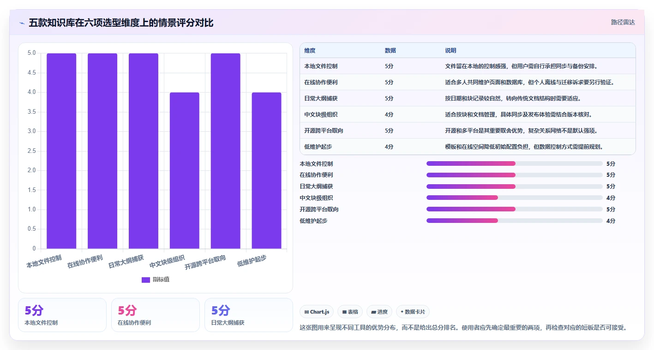
Task: Click the 低维护起步 axis label under chart
Action: tap(252, 261)
